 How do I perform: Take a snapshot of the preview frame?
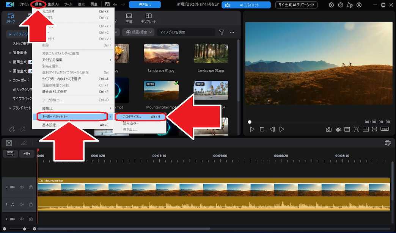(x=329, y=129)
